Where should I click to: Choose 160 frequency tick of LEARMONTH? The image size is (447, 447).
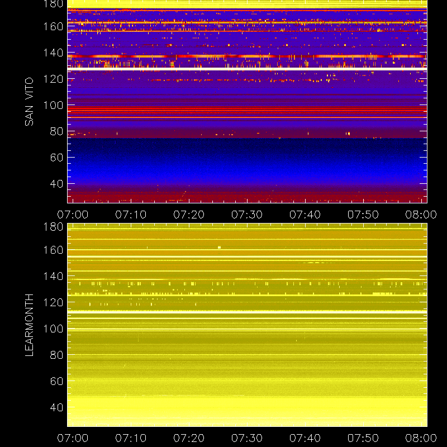(x=53, y=250)
